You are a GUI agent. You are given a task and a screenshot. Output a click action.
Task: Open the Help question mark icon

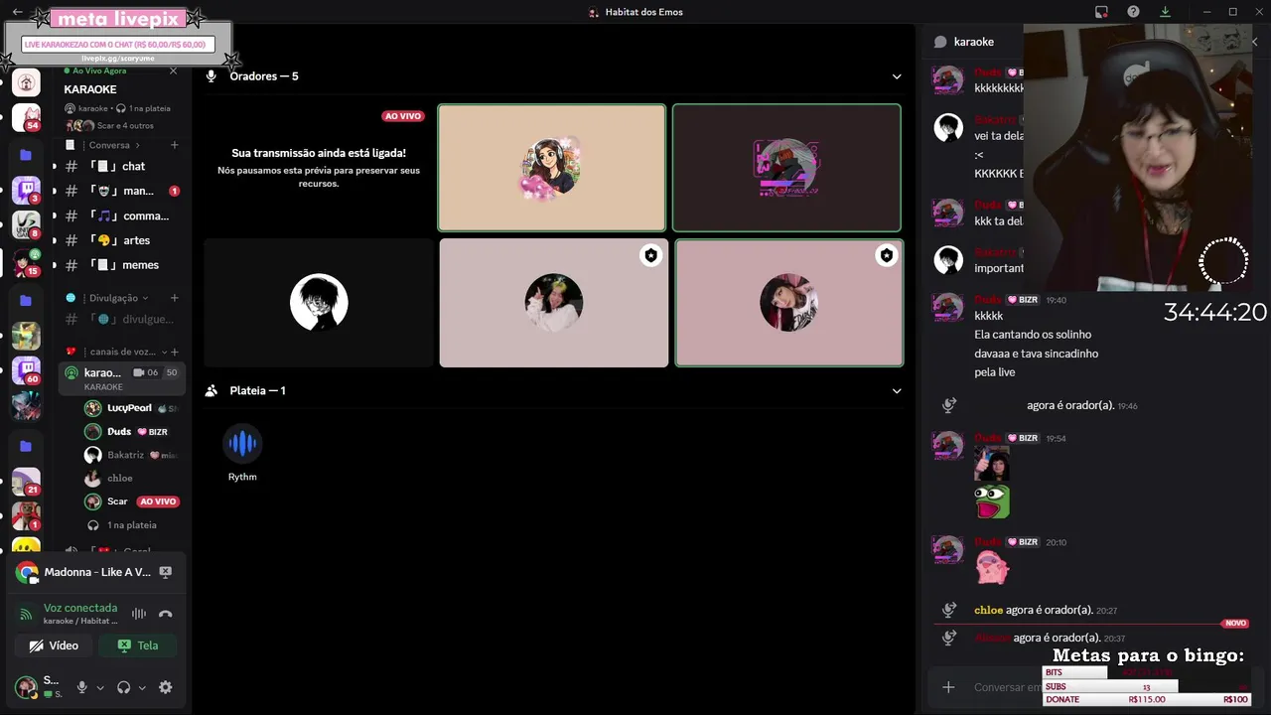point(1133,12)
